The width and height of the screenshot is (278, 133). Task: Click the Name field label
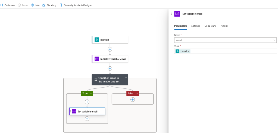click(x=177, y=35)
